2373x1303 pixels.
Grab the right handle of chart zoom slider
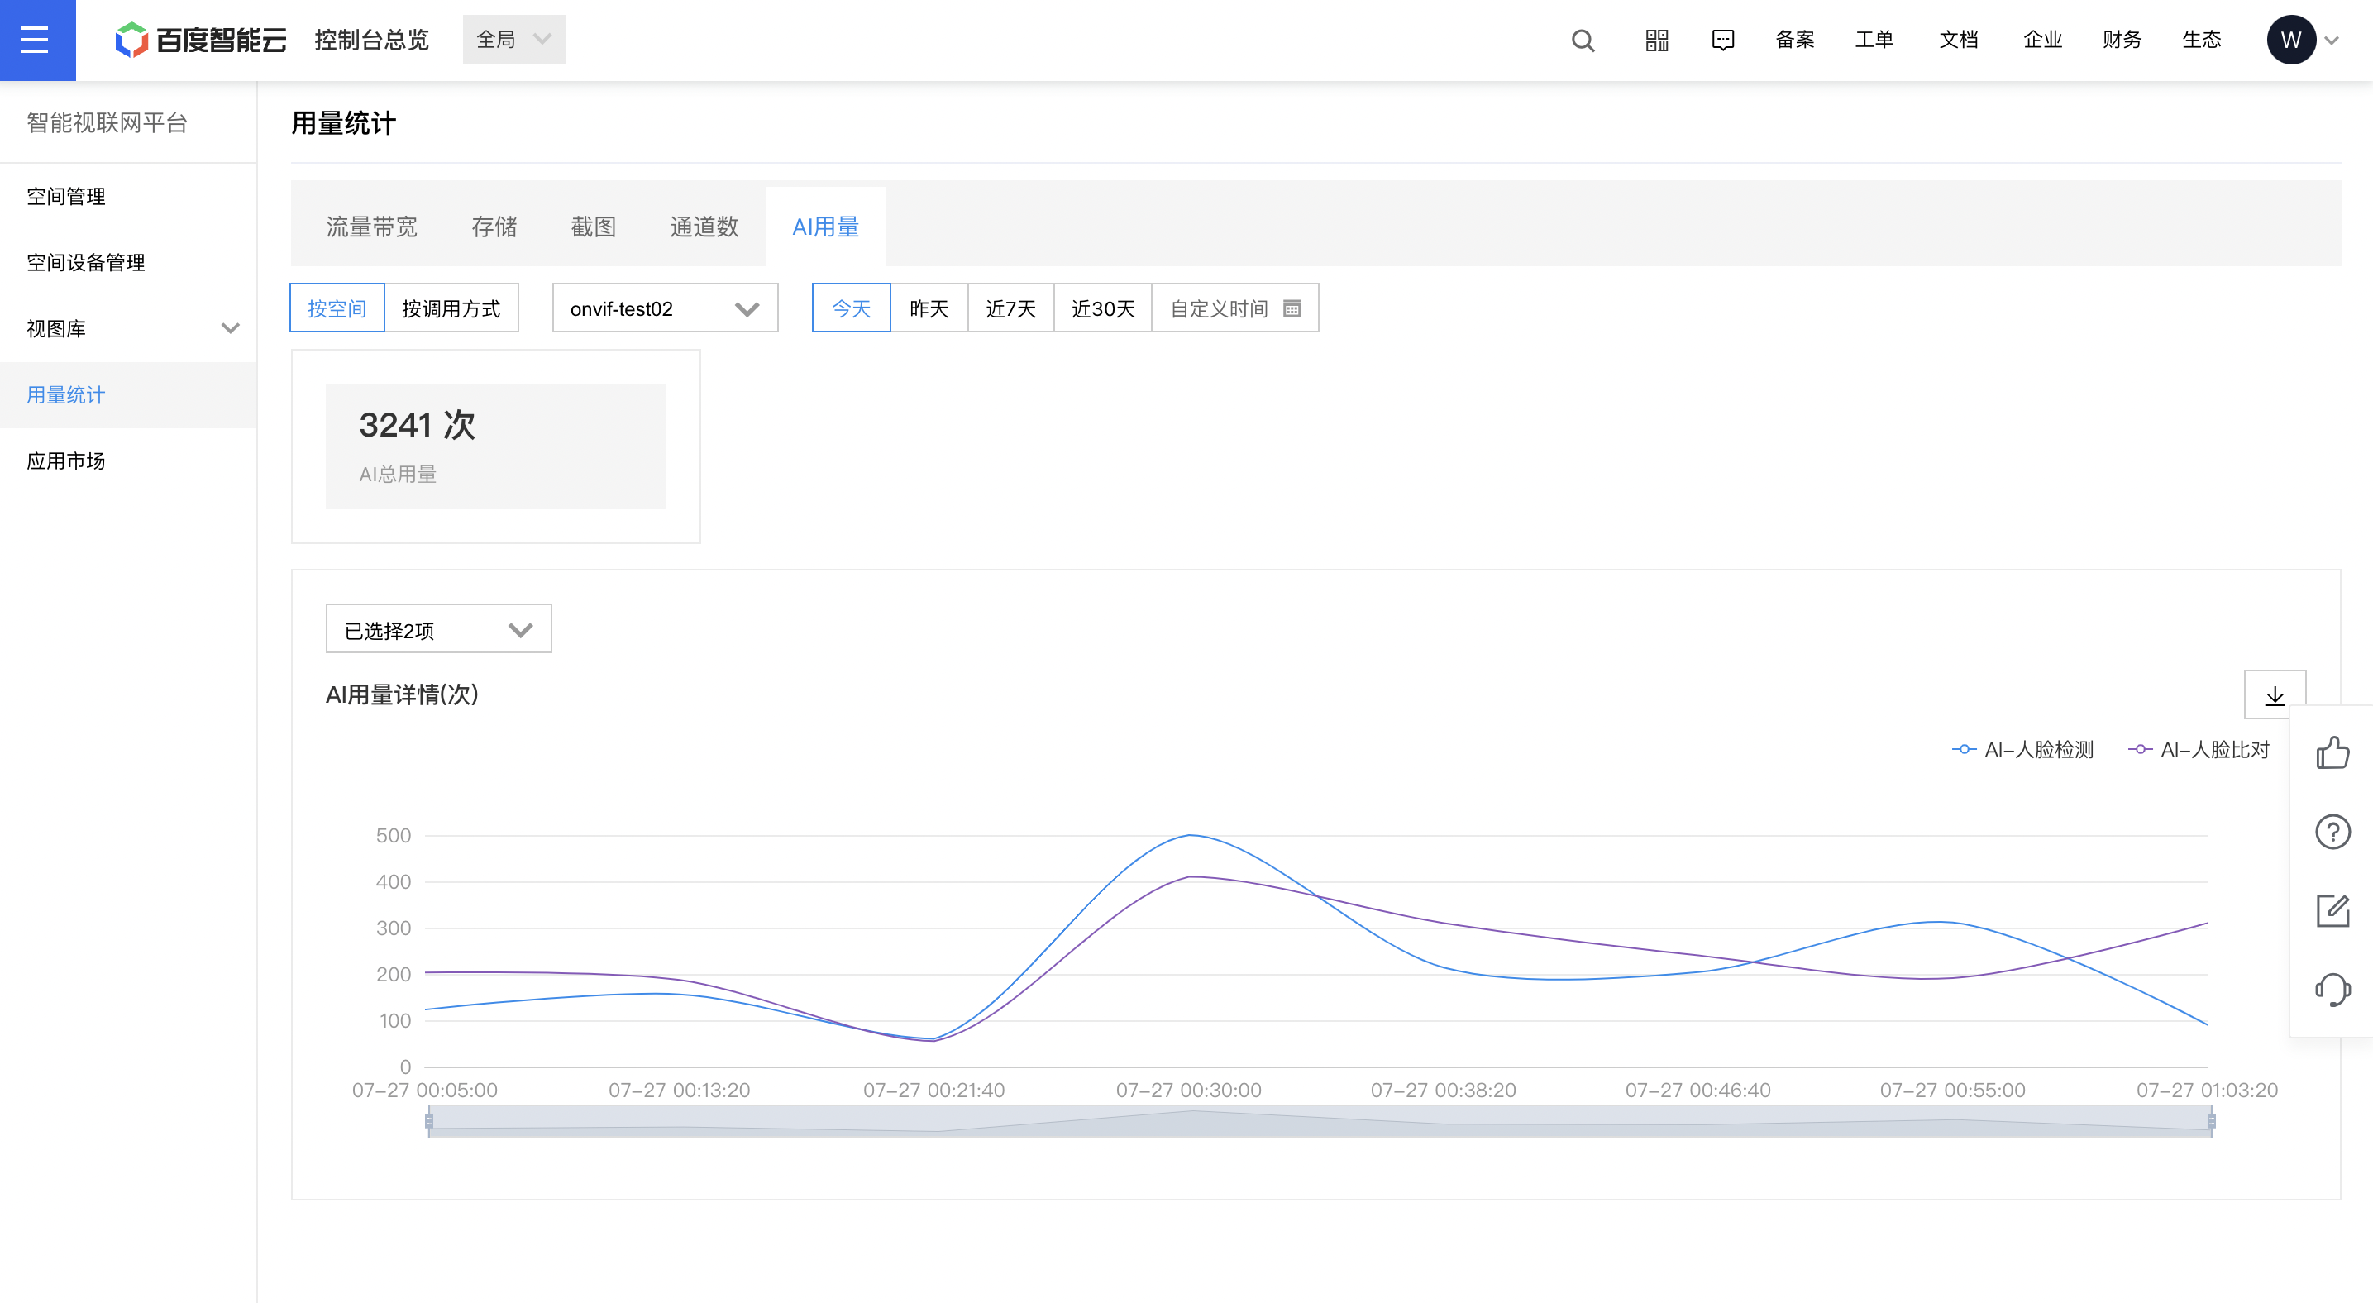coord(2211,1120)
